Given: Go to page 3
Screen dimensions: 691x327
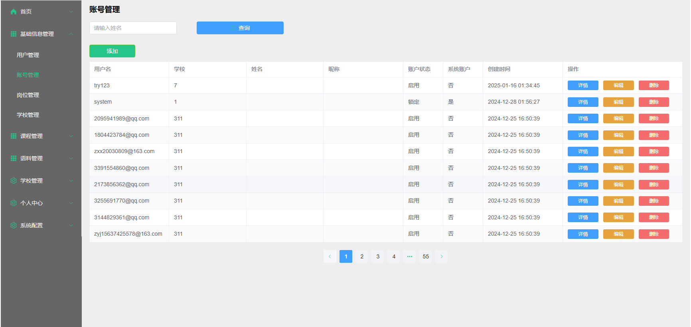Looking at the screenshot, I should click(378, 256).
